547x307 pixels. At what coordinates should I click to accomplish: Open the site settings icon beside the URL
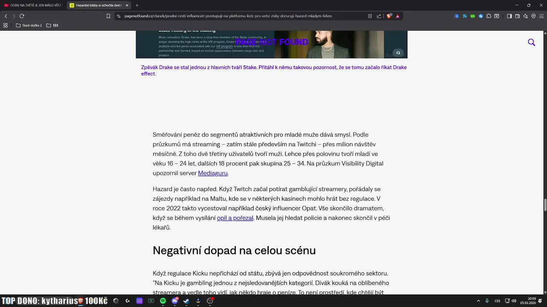pyautogui.click(x=119, y=16)
